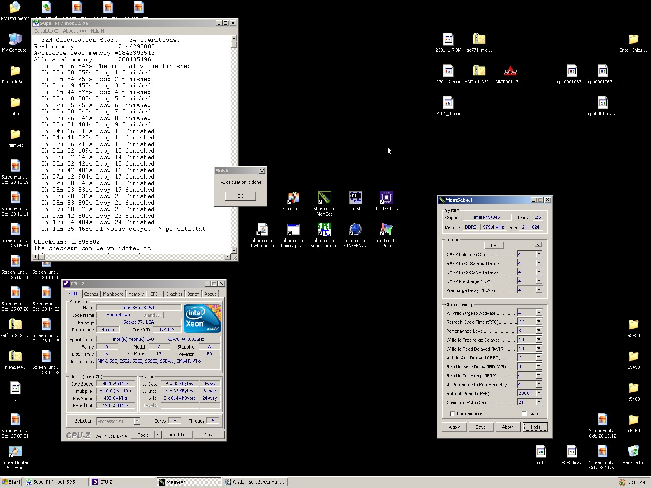Open the x5460 folder icon

(634, 392)
